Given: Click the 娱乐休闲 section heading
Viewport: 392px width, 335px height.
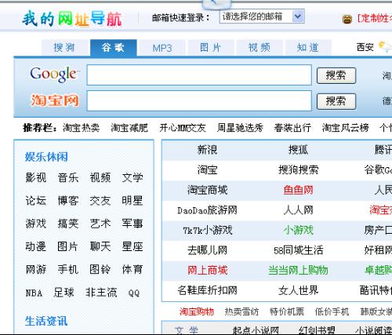Looking at the screenshot, I should [46, 157].
